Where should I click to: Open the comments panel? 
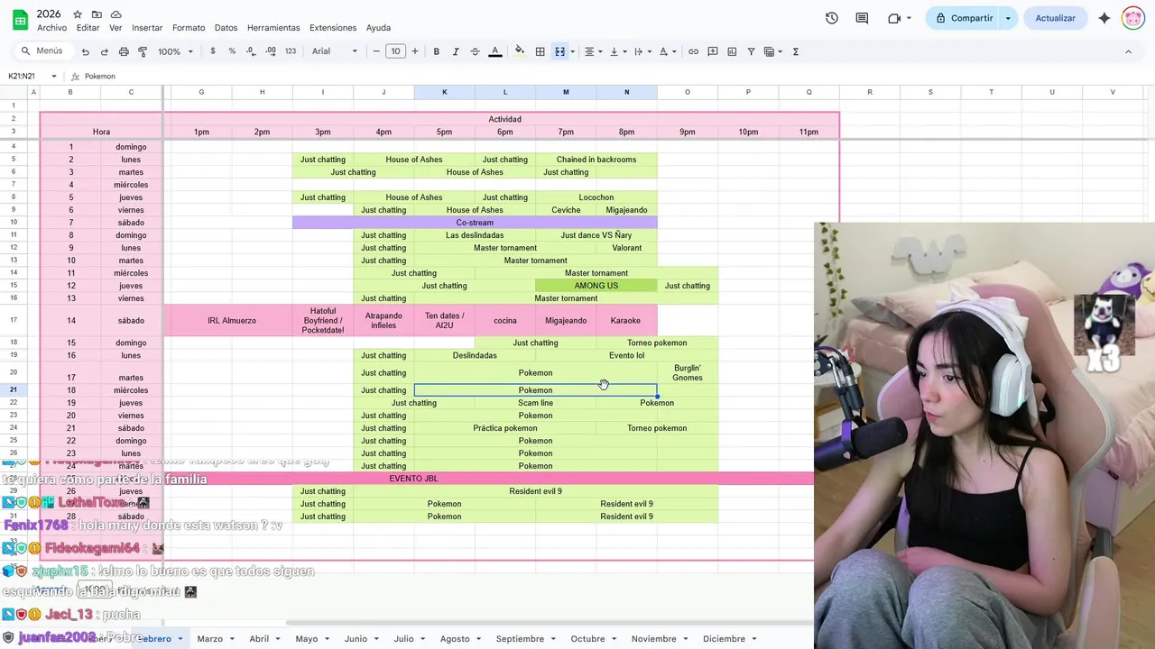coord(862,18)
